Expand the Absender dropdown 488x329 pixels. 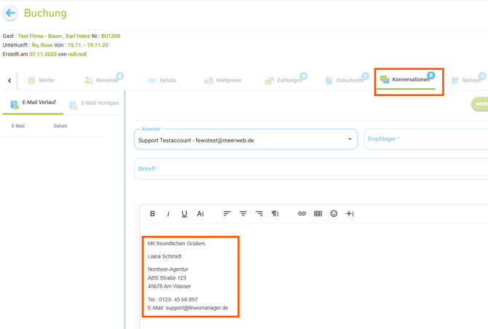(350, 140)
